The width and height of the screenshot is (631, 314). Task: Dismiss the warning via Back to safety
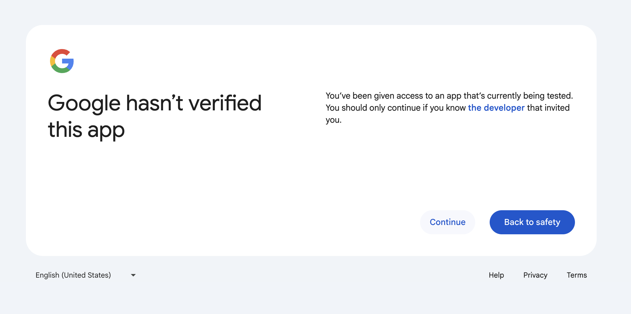532,222
